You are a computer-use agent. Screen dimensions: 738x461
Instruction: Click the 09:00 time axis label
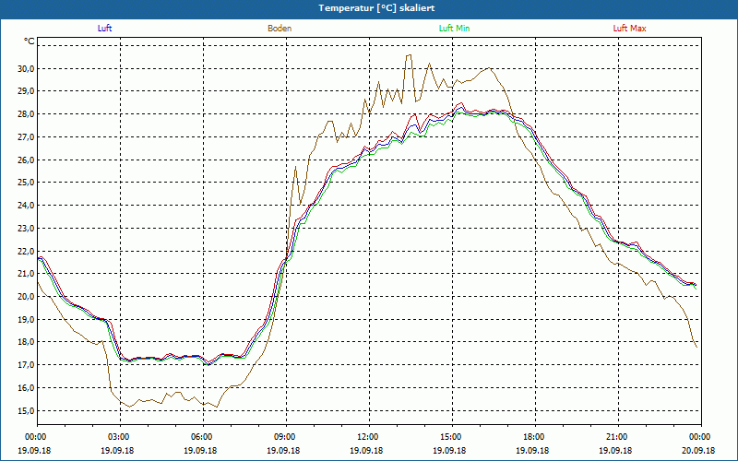[x=286, y=437]
